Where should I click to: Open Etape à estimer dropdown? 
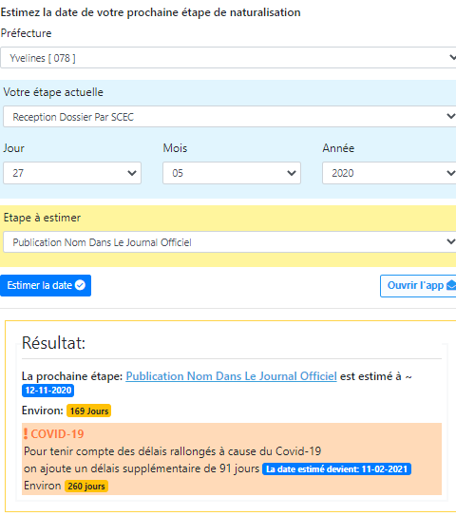[230, 242]
